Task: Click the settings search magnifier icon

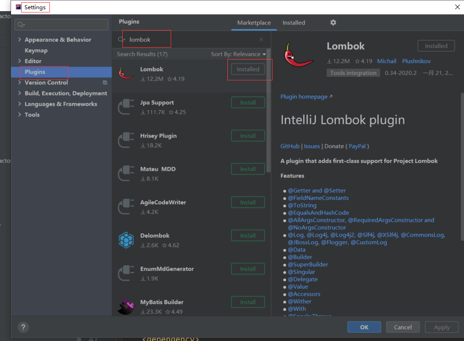Action: click(21, 24)
